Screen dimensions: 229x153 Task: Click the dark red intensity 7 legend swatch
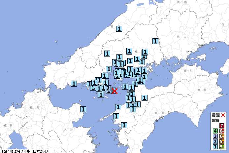click(222, 126)
